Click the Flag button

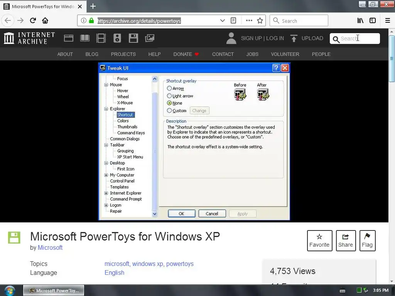367,240
